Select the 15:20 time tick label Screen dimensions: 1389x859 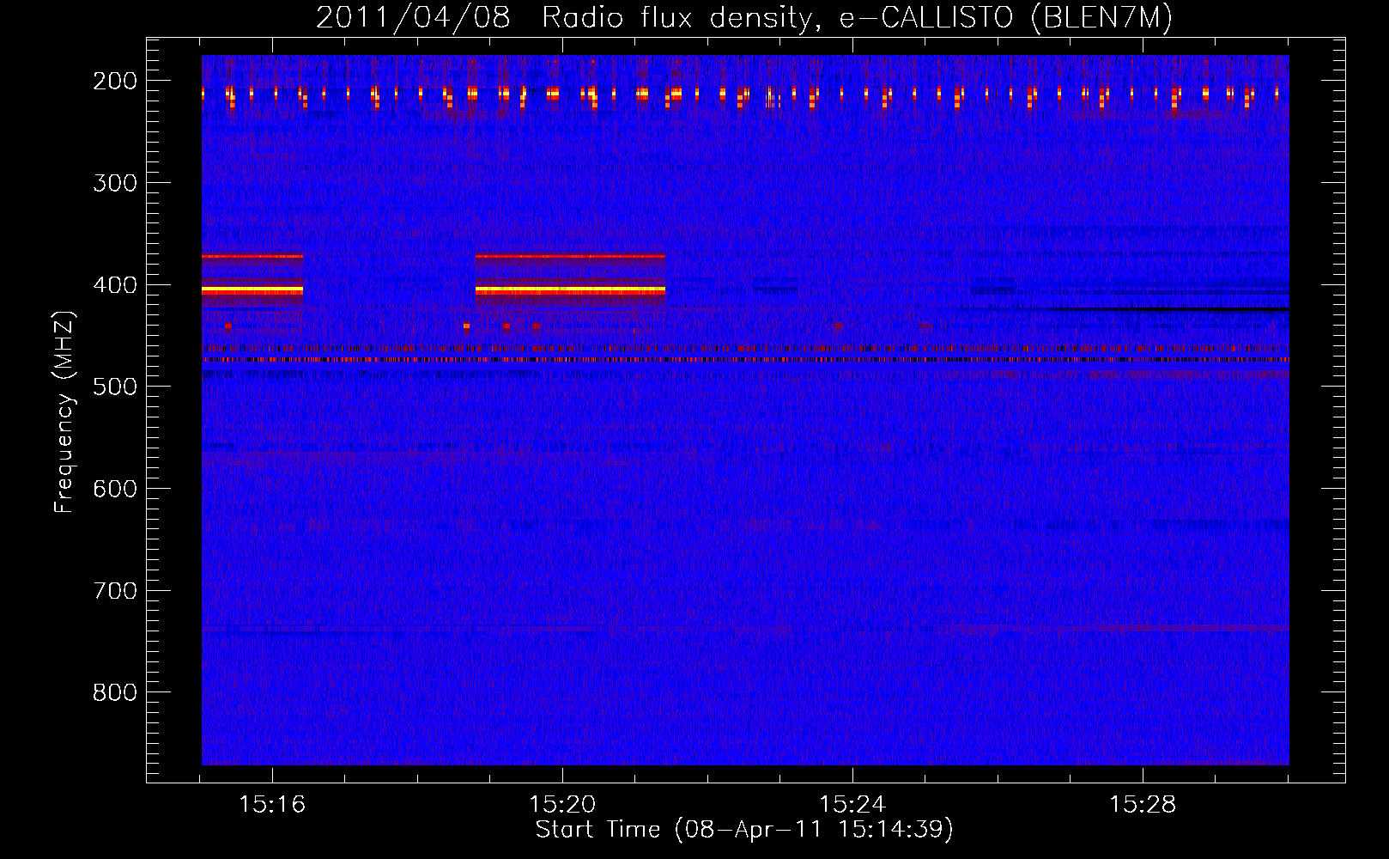(x=562, y=804)
